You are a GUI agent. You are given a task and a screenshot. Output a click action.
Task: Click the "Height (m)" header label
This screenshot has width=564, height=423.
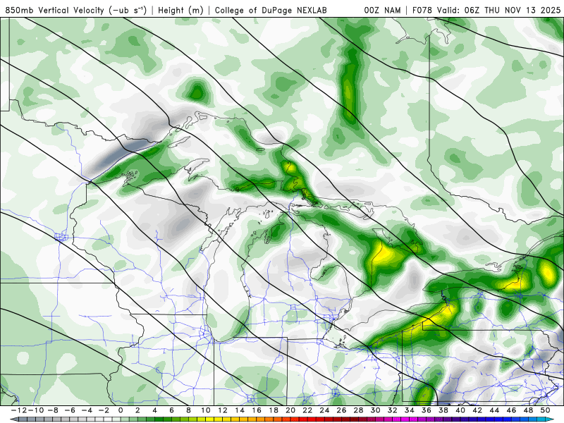click(180, 10)
